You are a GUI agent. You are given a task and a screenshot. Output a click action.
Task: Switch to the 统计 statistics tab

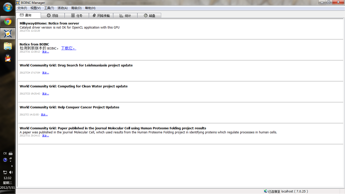tap(125, 15)
